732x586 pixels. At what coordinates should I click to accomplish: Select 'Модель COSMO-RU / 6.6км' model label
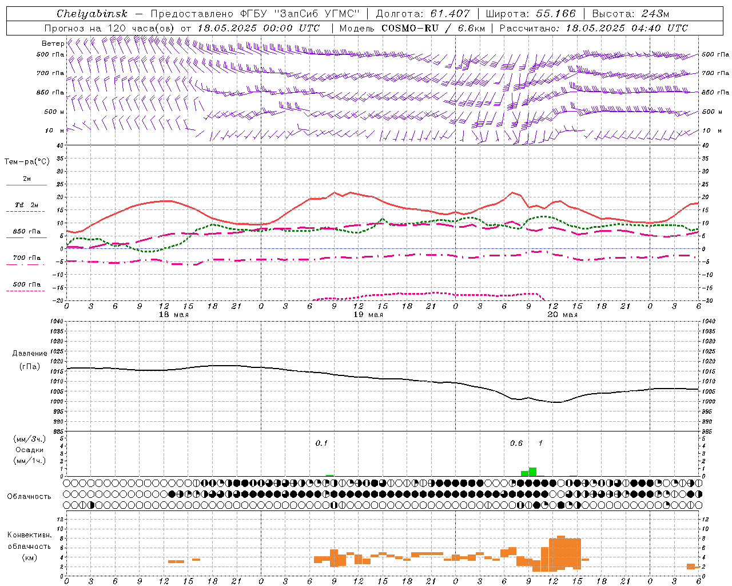click(x=412, y=28)
